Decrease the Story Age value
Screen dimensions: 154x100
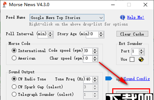tap(101, 36)
